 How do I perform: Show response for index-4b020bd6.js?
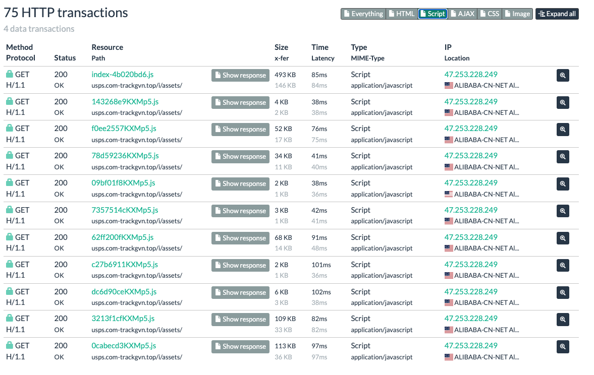pyautogui.click(x=240, y=75)
